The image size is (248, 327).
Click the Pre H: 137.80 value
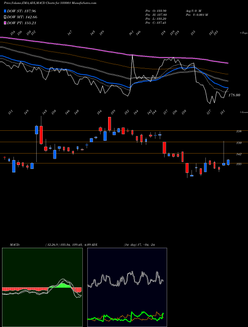click(x=156, y=15)
